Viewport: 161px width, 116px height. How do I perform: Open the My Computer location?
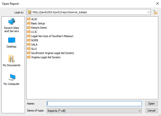pyautogui.click(x=12, y=80)
